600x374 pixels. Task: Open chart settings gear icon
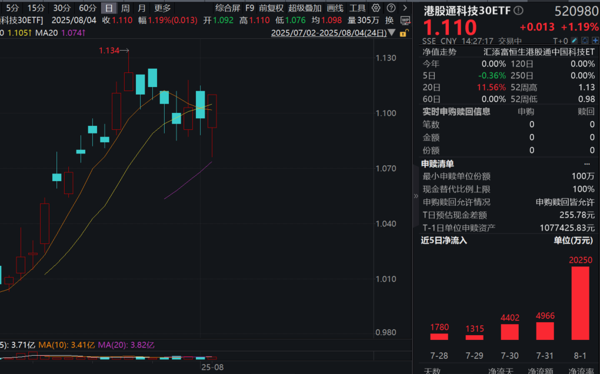376,8
